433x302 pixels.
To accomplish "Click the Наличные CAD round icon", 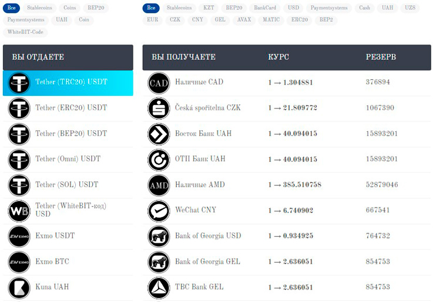I will (x=159, y=83).
